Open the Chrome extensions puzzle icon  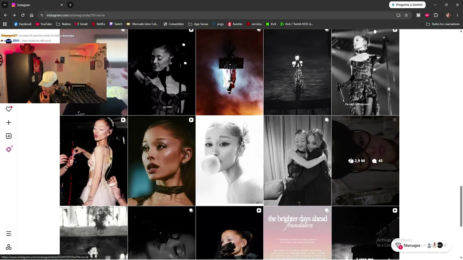[436, 15]
